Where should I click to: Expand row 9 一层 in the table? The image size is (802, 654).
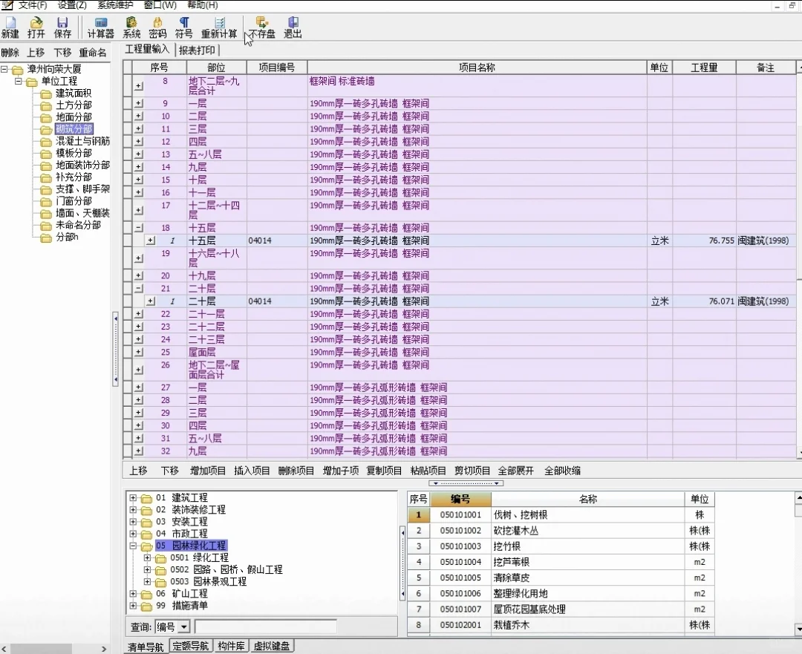click(x=139, y=103)
